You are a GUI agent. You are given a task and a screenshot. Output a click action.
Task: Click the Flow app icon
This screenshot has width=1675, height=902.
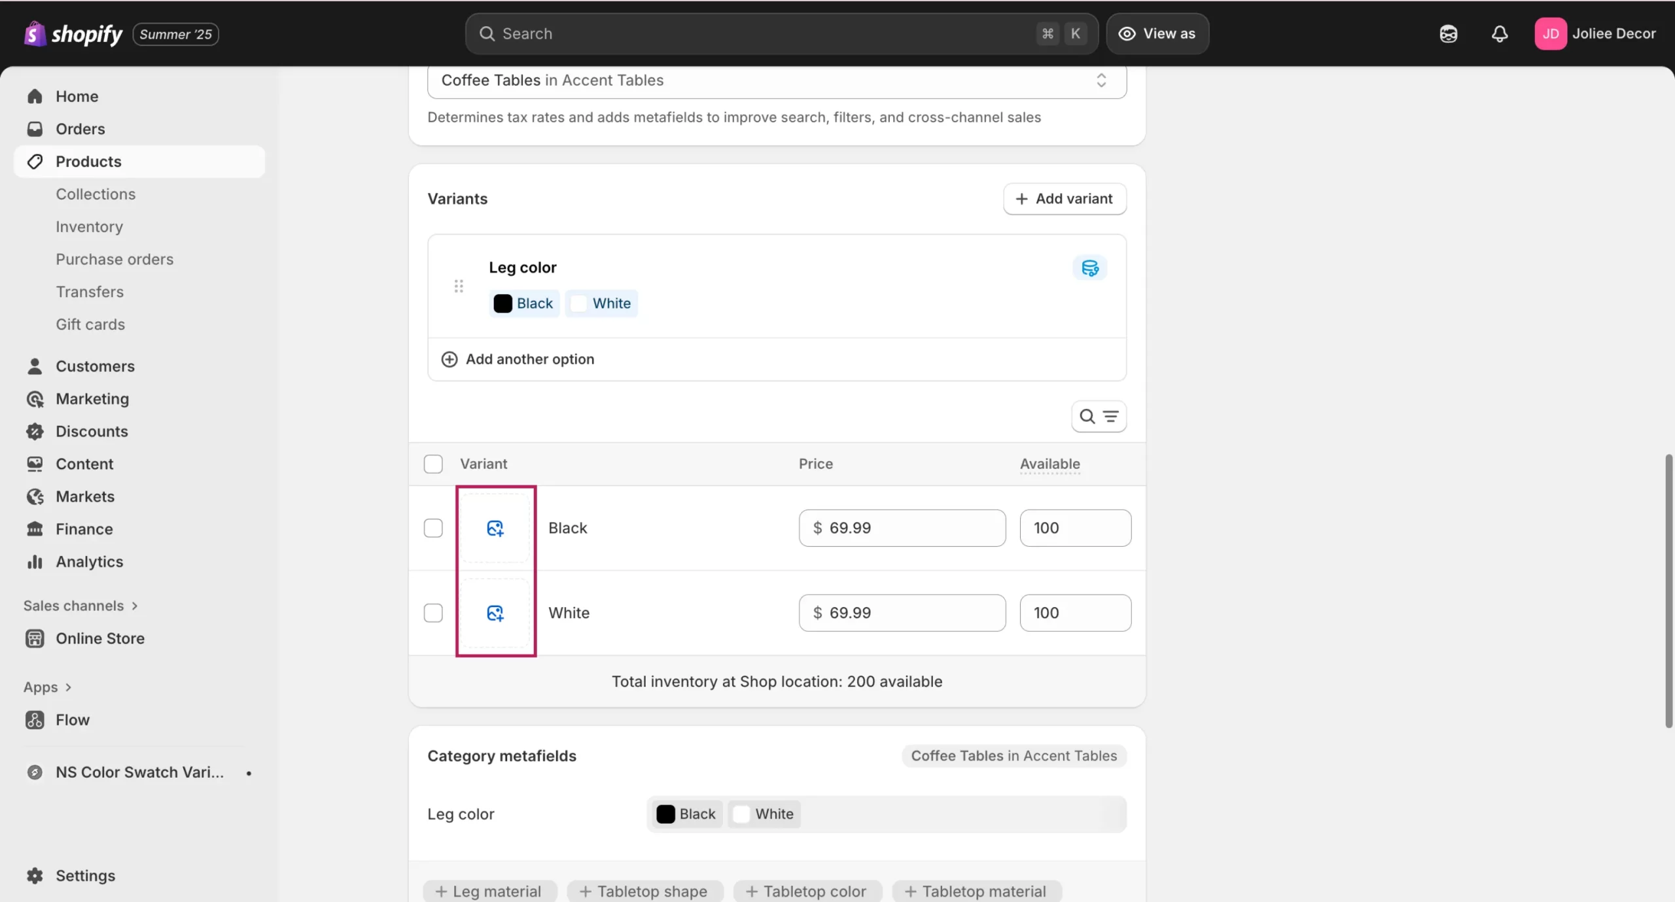pyautogui.click(x=35, y=720)
